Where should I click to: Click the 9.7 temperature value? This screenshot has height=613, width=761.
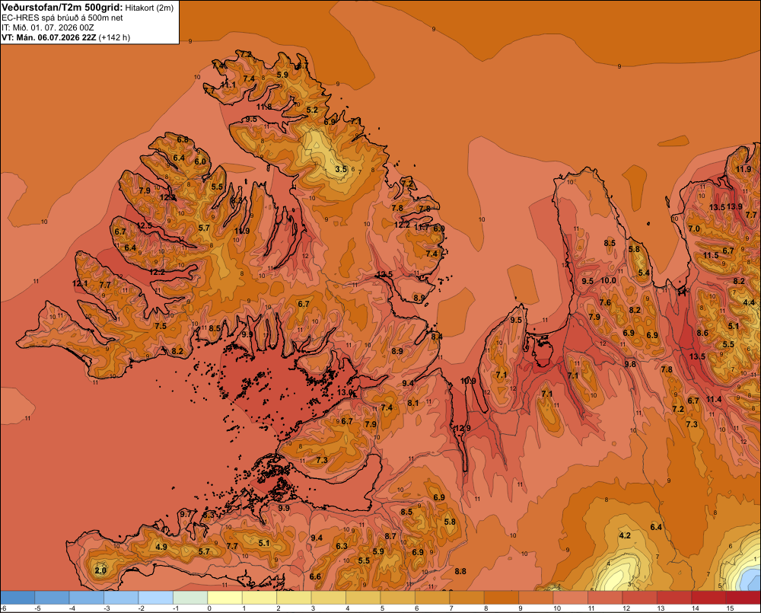(x=186, y=514)
